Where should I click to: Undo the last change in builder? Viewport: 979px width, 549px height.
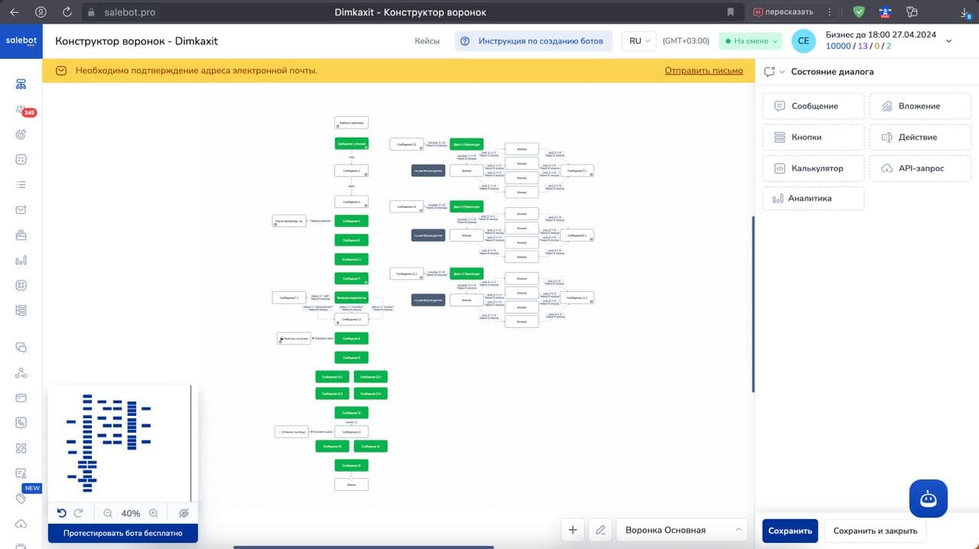(x=62, y=513)
